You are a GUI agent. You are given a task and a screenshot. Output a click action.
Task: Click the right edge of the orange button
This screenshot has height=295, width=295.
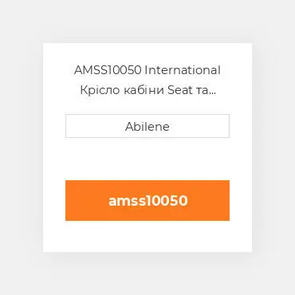pyautogui.click(x=226, y=200)
